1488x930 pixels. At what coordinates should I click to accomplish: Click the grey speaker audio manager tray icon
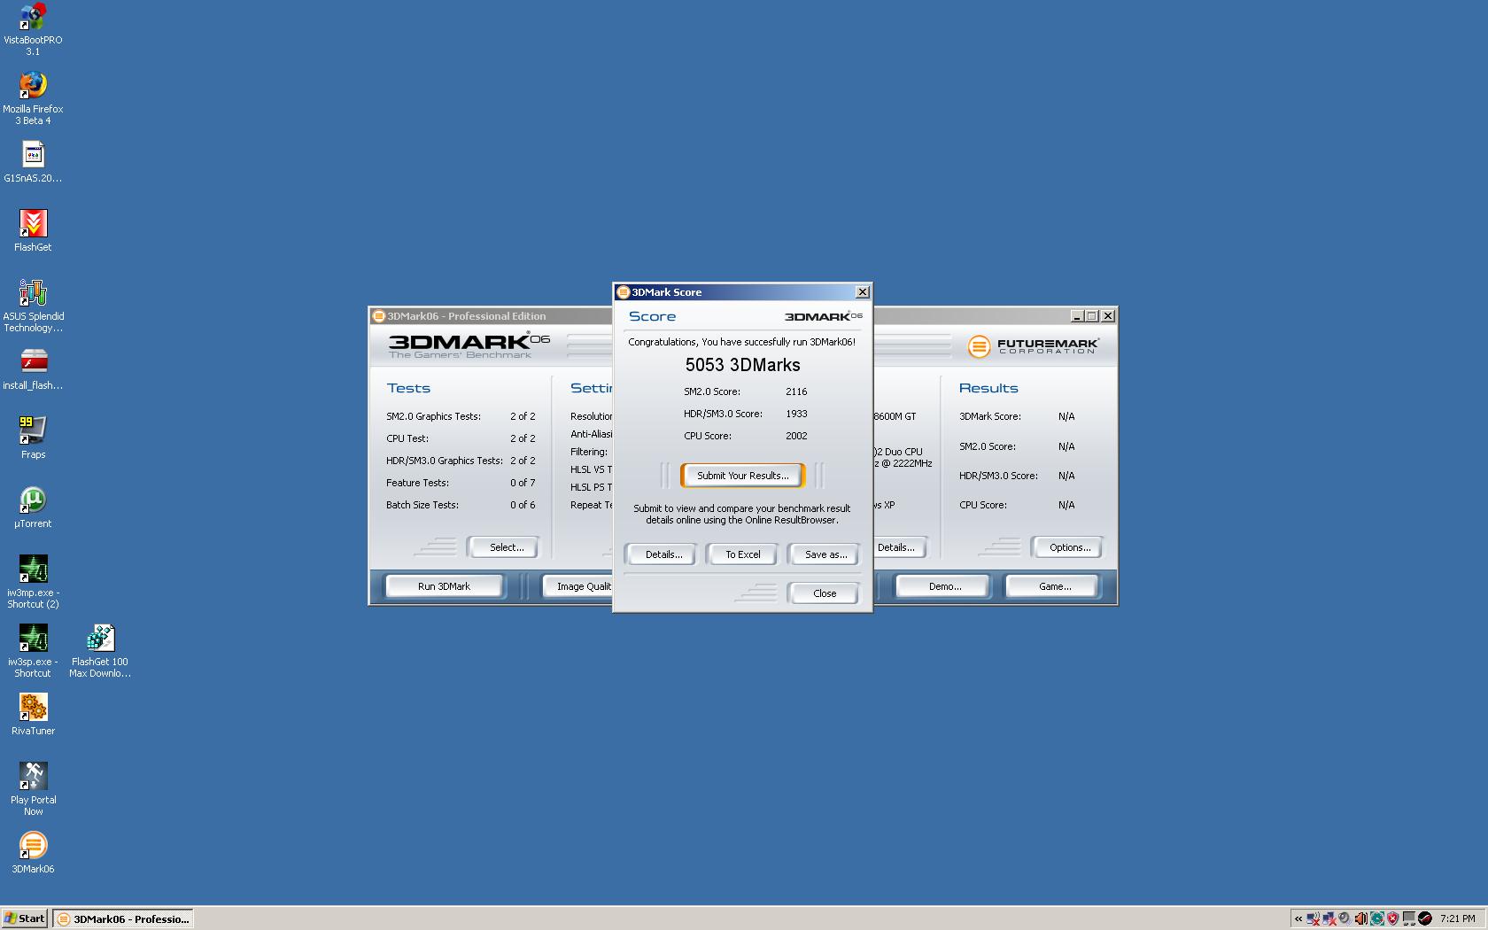pos(1345,918)
